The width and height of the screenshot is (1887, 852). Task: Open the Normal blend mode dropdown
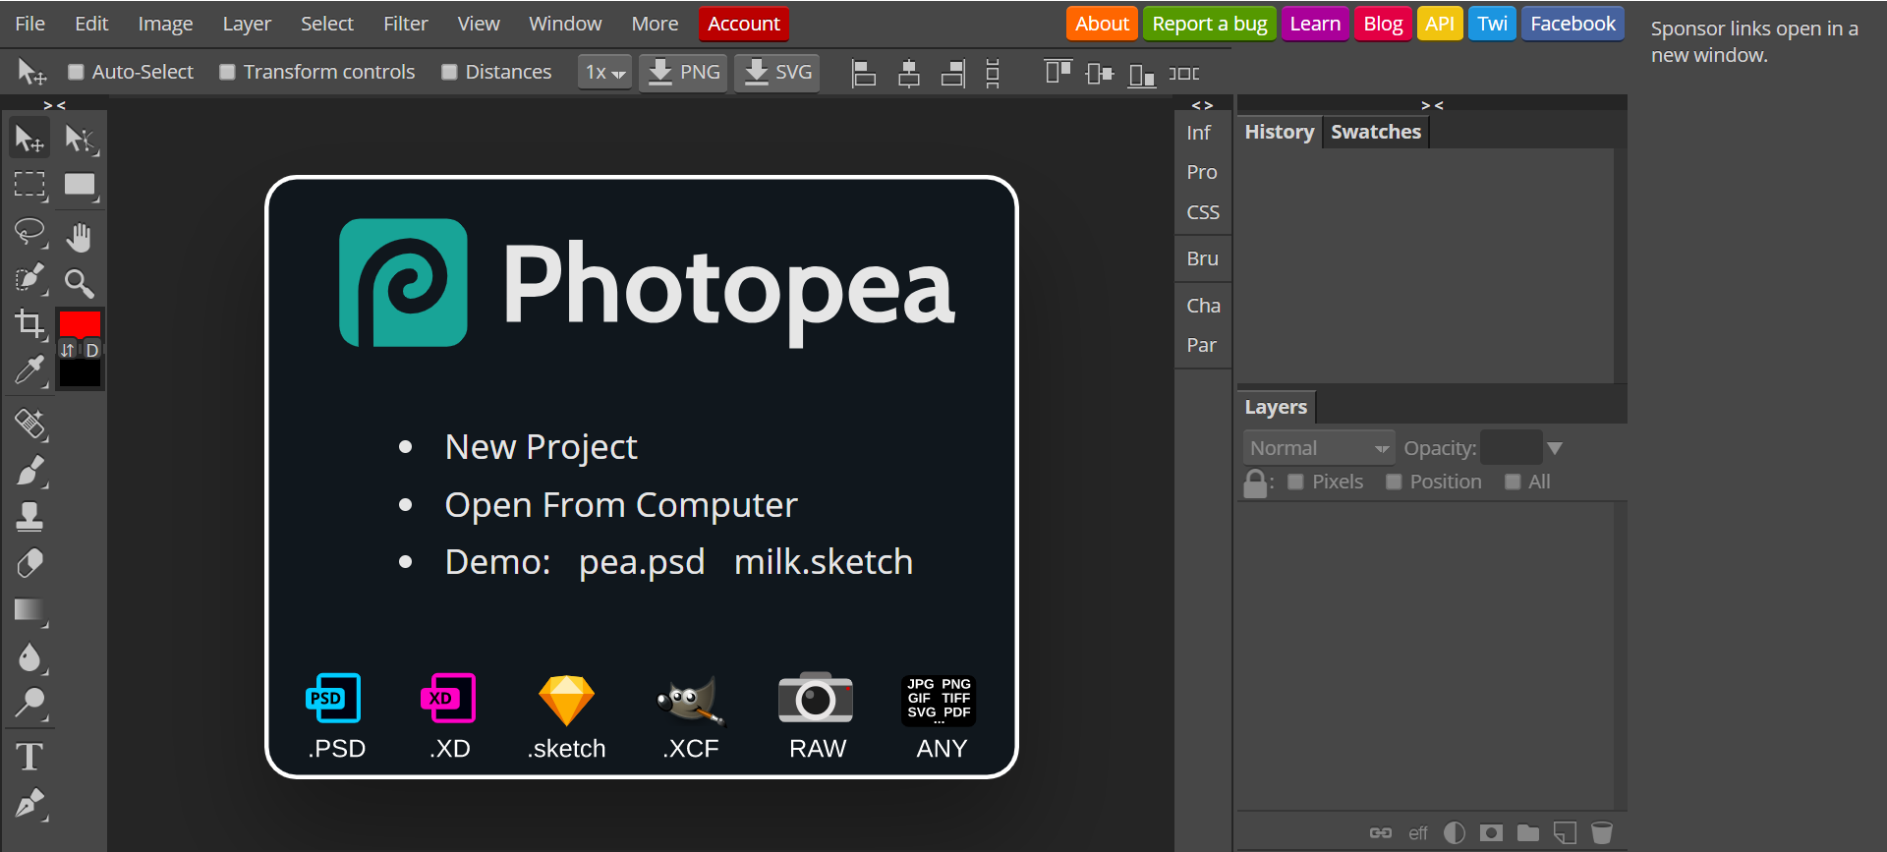pyautogui.click(x=1319, y=448)
